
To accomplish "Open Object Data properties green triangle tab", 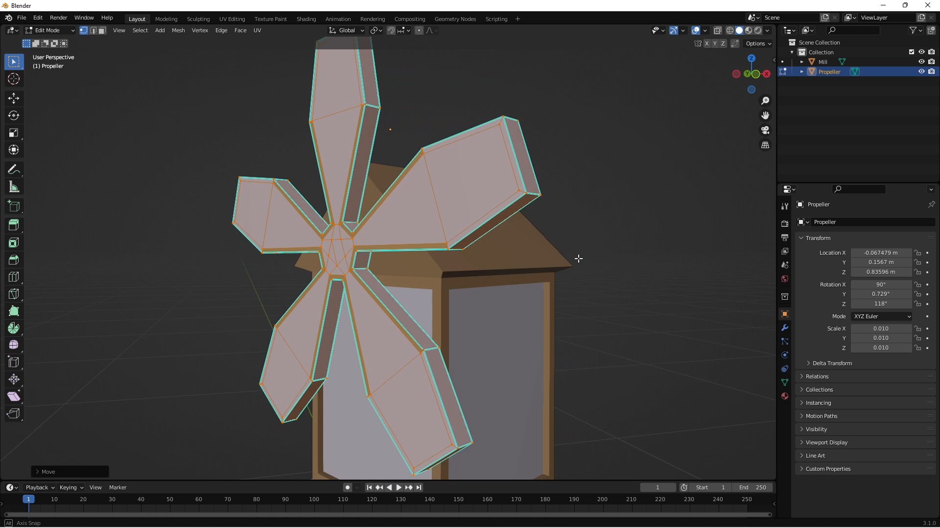I will tap(785, 382).
